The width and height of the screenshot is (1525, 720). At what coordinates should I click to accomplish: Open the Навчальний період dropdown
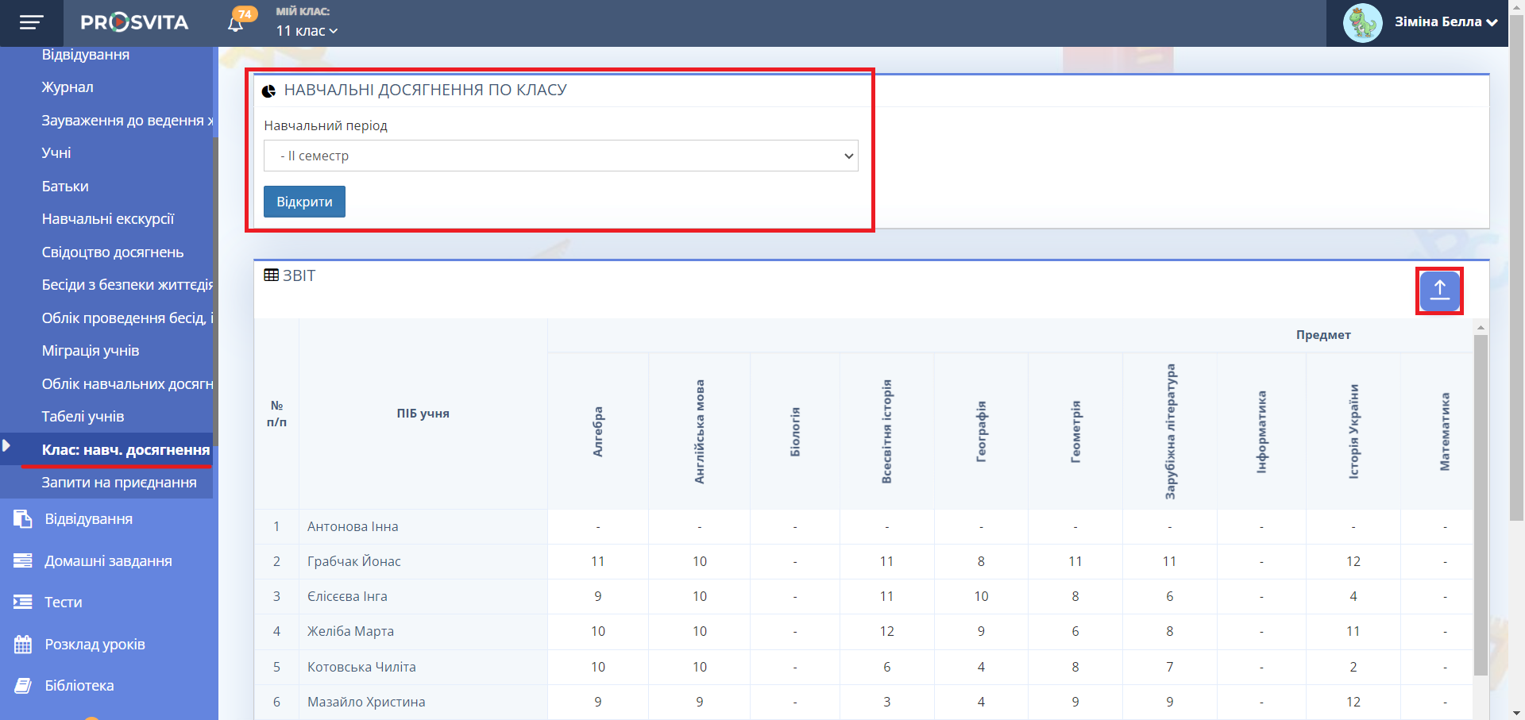(561, 156)
